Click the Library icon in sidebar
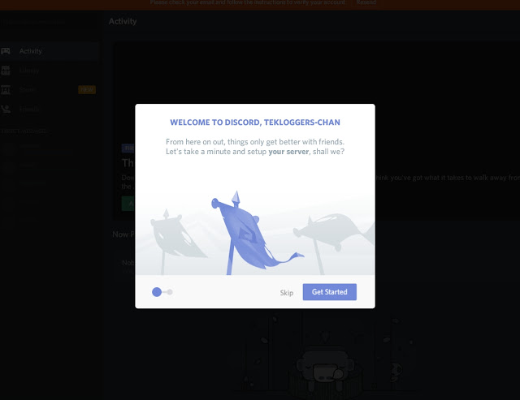 tap(6, 71)
